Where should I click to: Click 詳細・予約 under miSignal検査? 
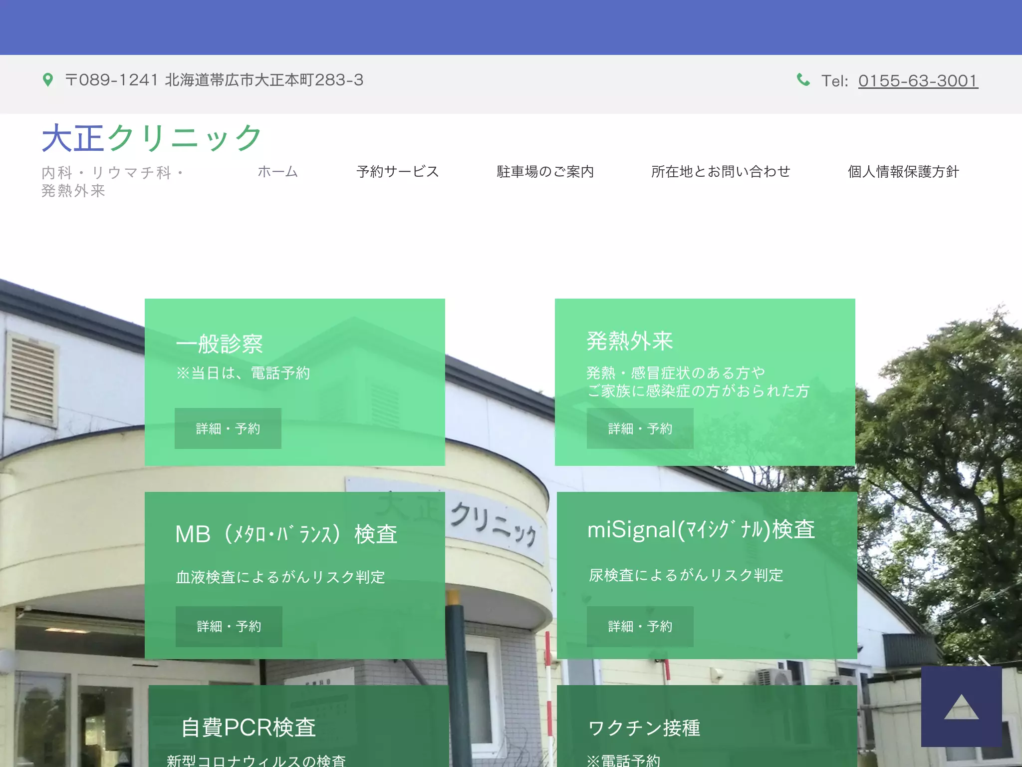pyautogui.click(x=640, y=626)
